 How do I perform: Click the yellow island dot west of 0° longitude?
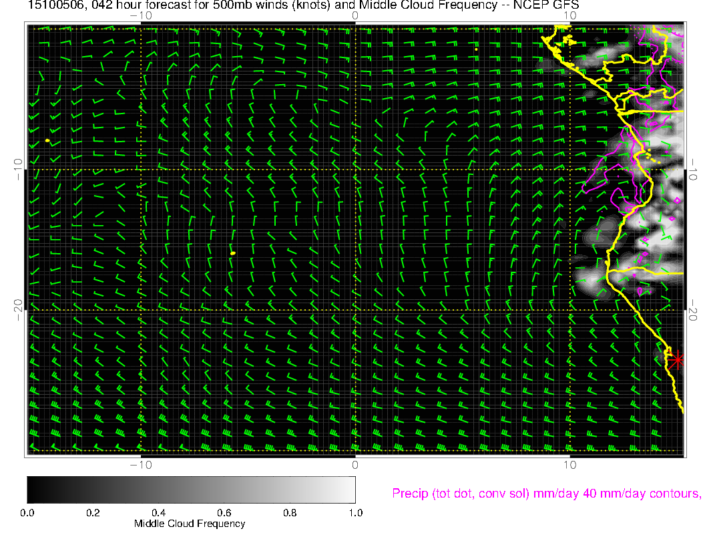233,253
